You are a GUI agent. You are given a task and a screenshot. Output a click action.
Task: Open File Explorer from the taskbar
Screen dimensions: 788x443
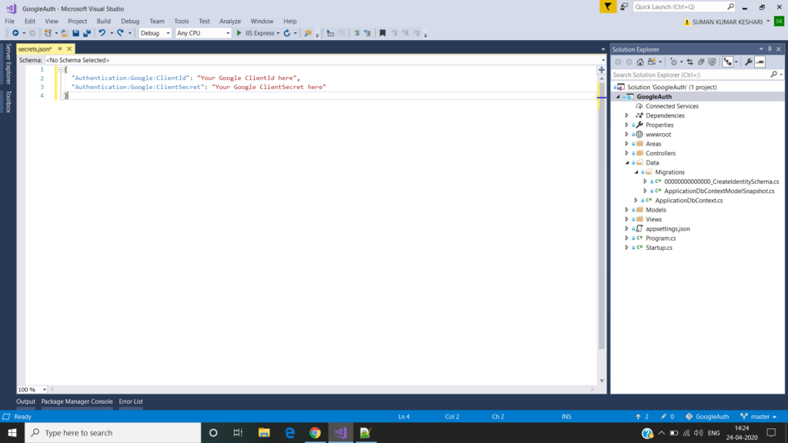coord(264,432)
